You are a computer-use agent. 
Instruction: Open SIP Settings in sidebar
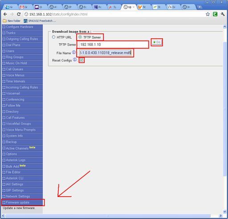tap(22, 190)
